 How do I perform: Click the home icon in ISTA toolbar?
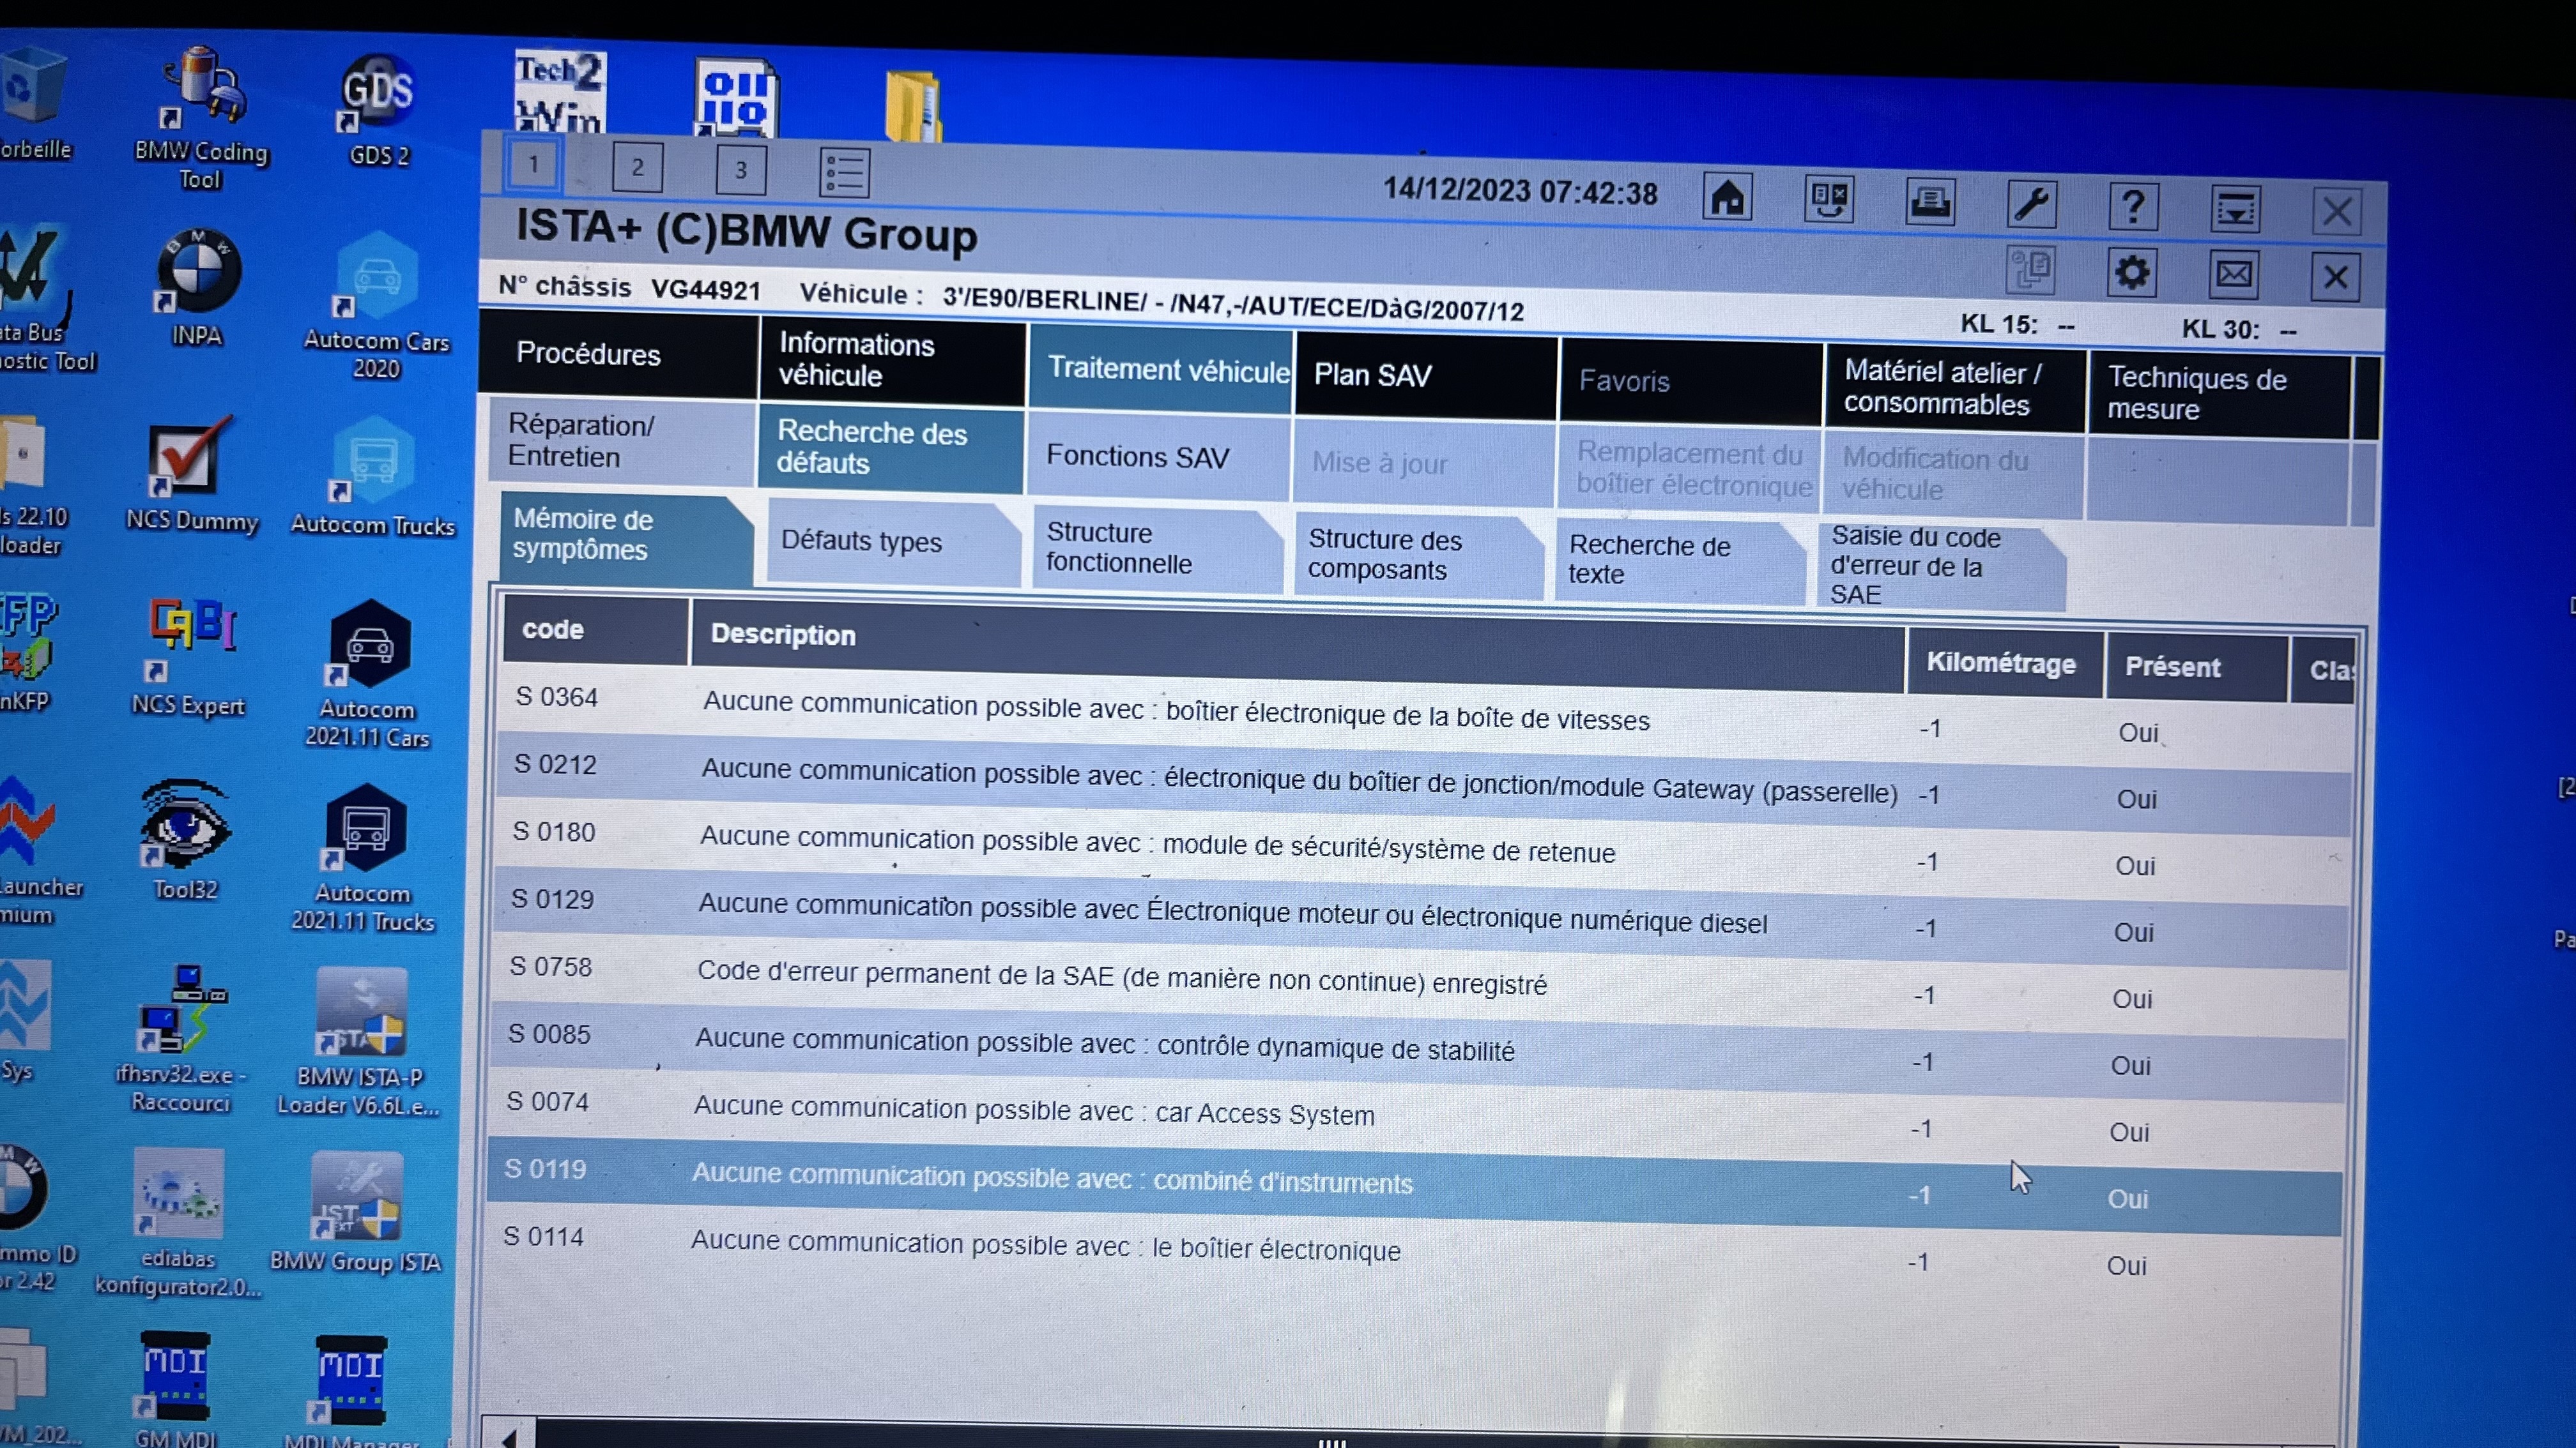1727,198
